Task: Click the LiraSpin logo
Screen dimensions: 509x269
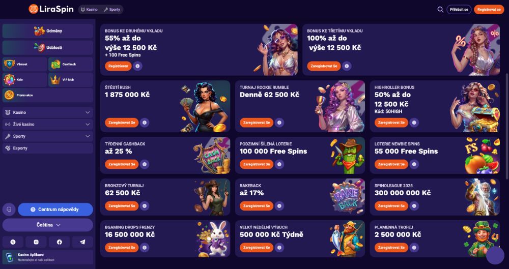Action: click(51, 9)
